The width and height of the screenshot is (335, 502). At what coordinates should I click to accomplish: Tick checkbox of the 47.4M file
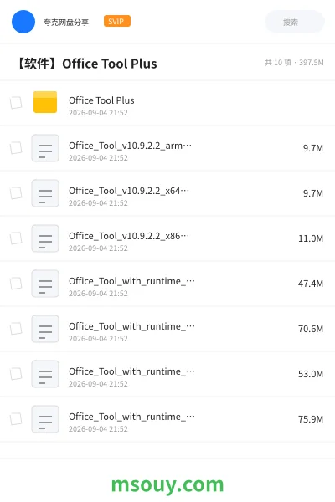[16, 284]
